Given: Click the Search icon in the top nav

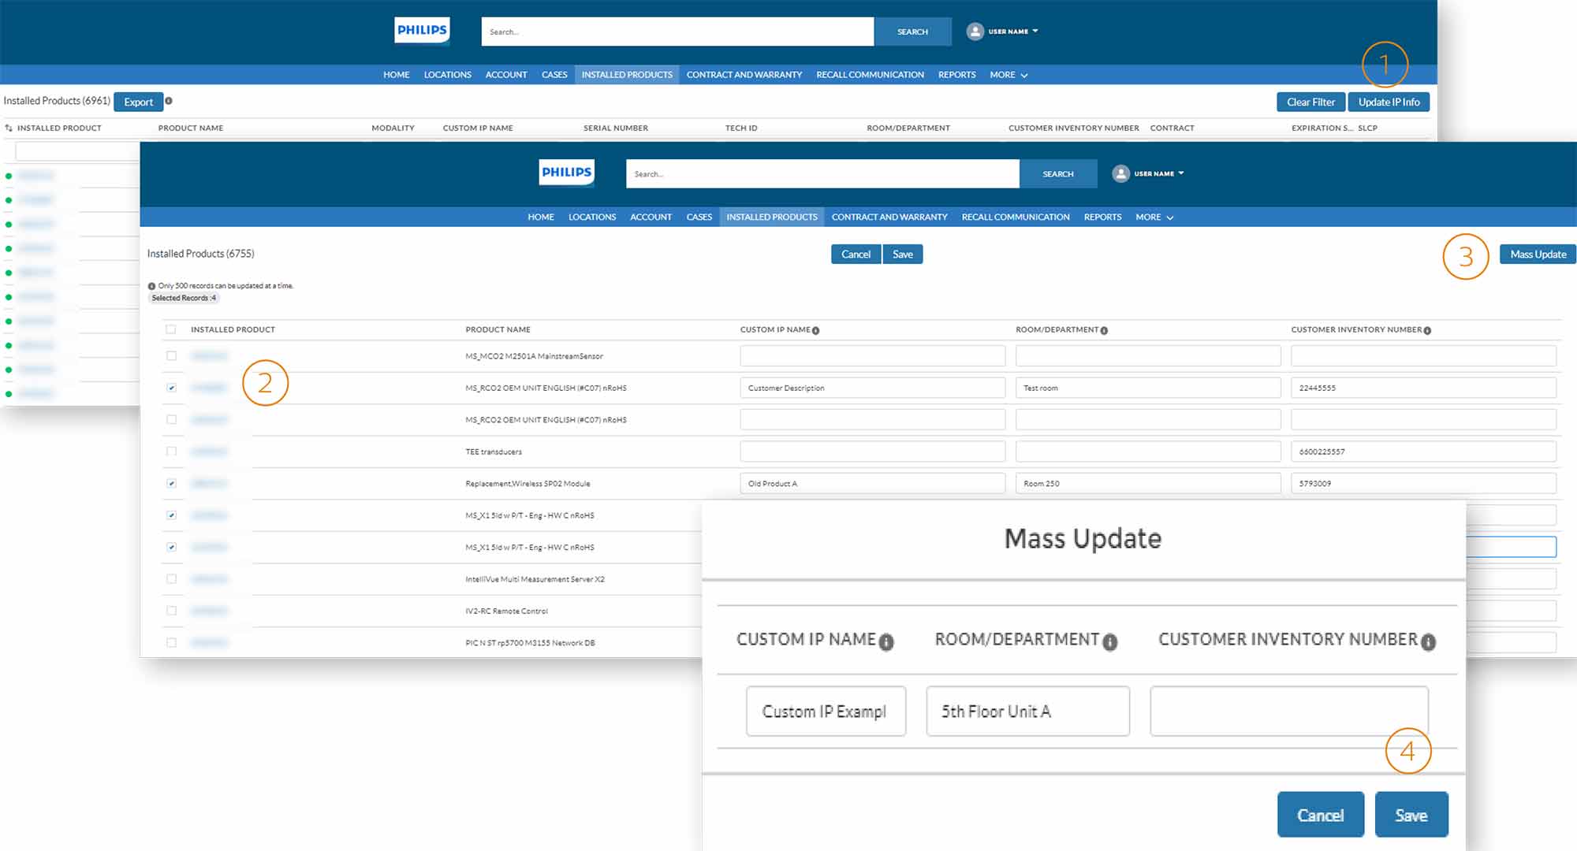Looking at the screenshot, I should tap(912, 31).
